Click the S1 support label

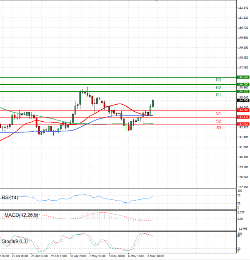(218, 113)
